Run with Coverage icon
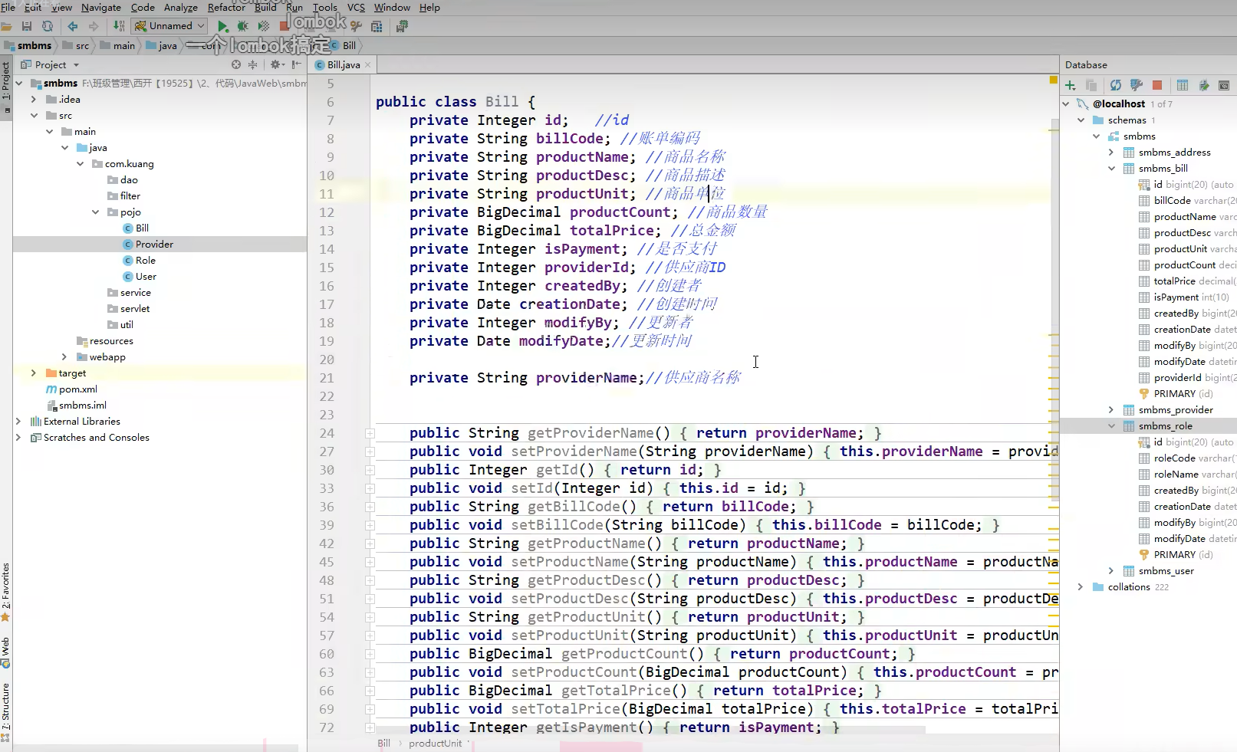This screenshot has width=1237, height=752. 264,26
